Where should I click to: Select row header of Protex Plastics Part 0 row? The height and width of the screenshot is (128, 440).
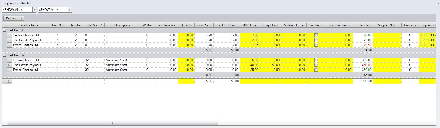9,45
